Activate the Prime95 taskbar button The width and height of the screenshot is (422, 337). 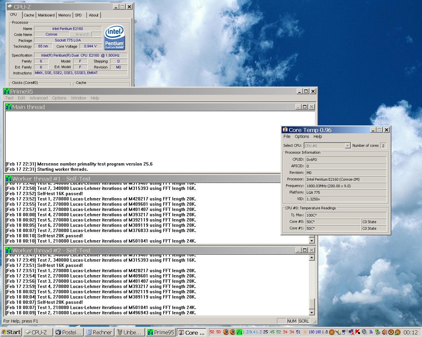(161, 332)
